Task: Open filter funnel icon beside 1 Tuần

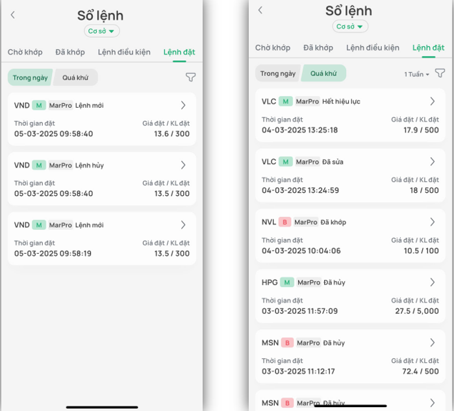Action: [x=440, y=73]
